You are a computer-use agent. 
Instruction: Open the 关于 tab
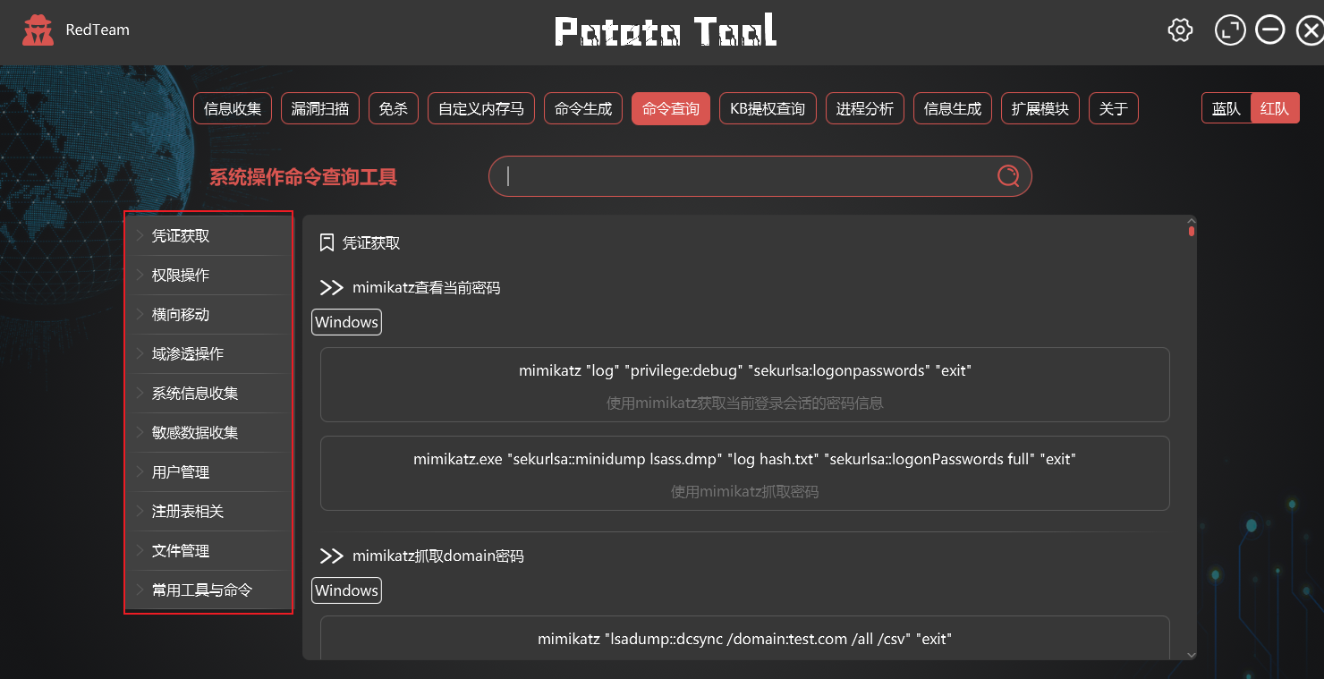pyautogui.click(x=1114, y=109)
